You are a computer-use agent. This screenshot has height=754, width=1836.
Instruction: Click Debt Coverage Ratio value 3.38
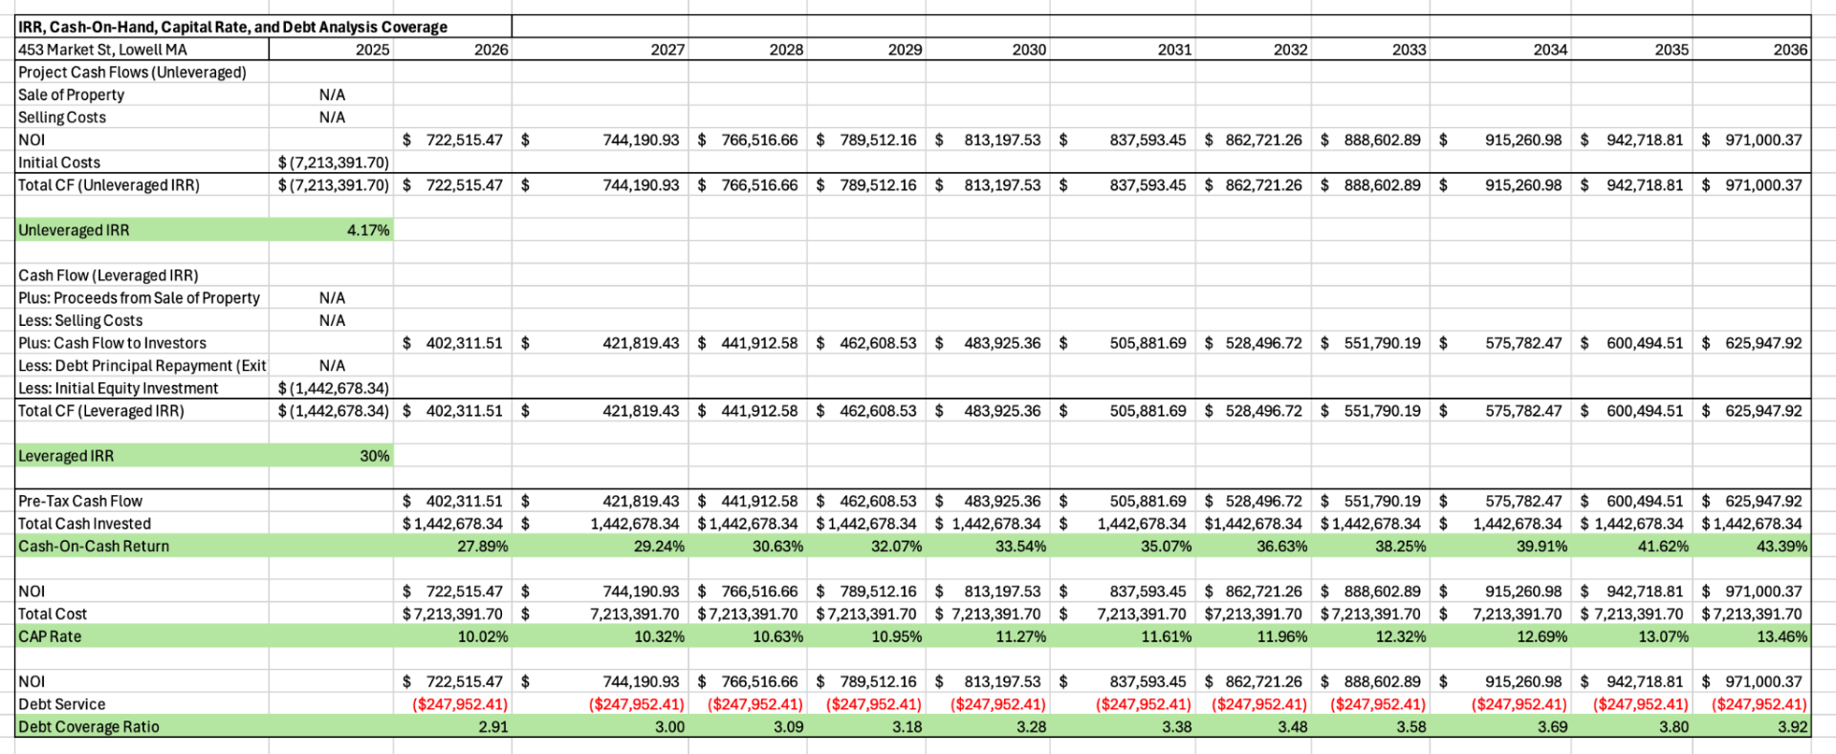click(x=1124, y=727)
